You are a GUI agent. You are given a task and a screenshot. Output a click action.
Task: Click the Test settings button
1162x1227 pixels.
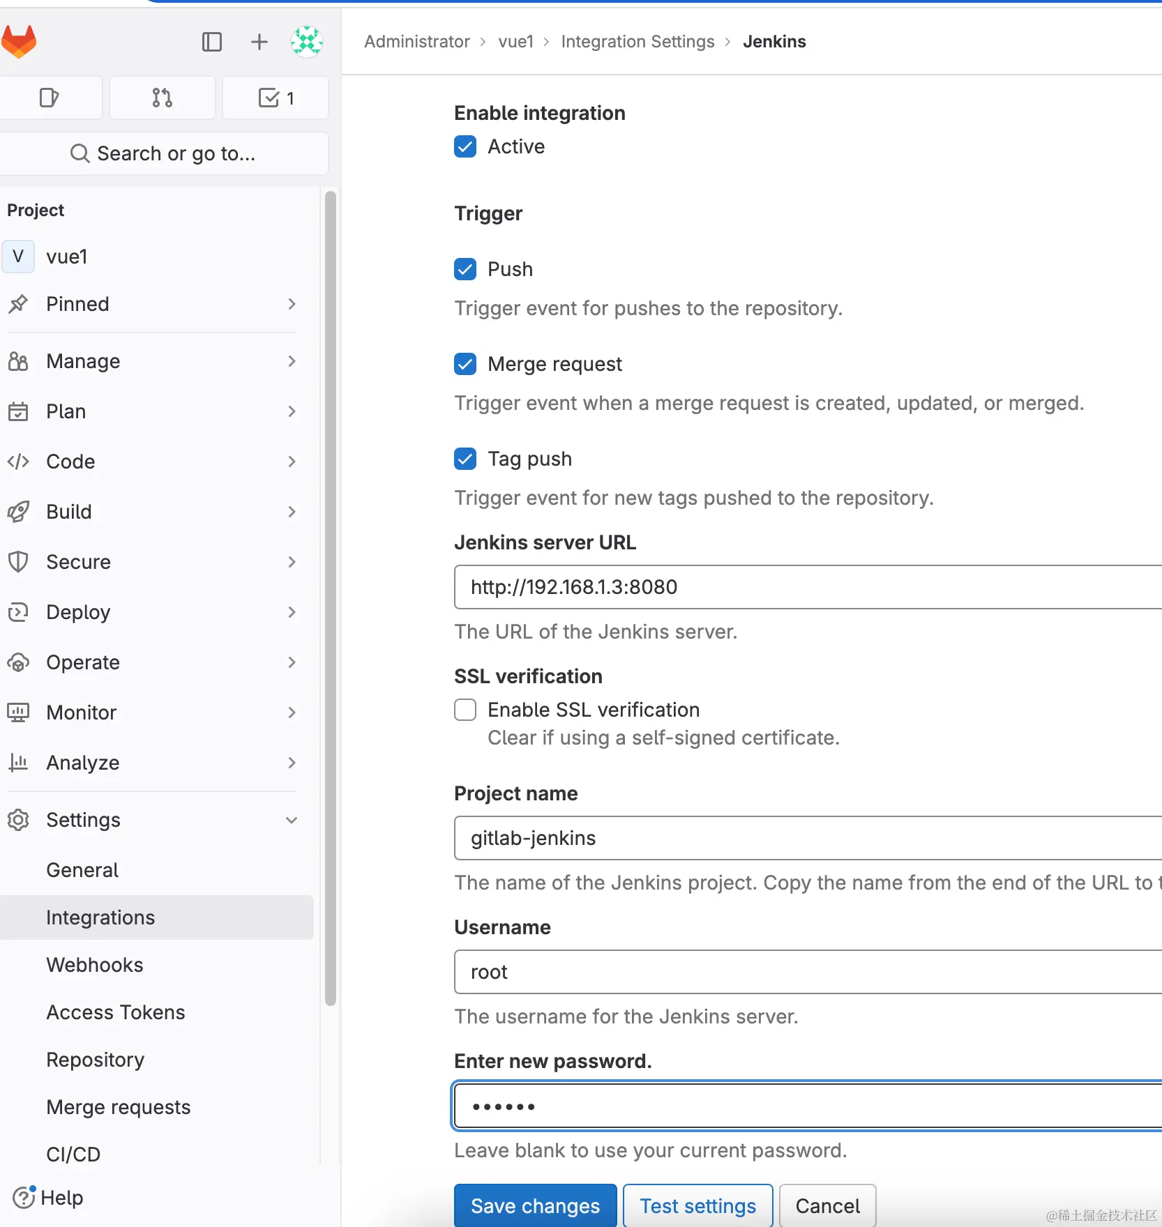(x=697, y=1205)
